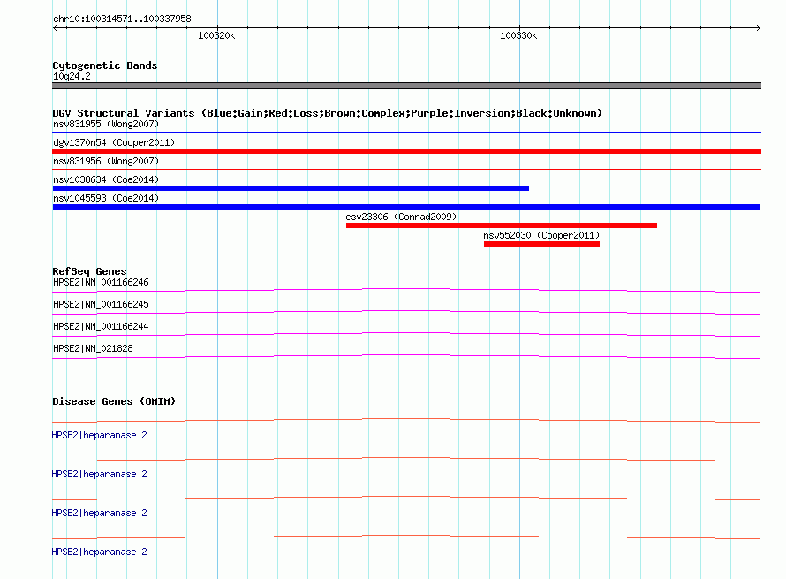Click the 10q24.2 band label

(x=72, y=76)
